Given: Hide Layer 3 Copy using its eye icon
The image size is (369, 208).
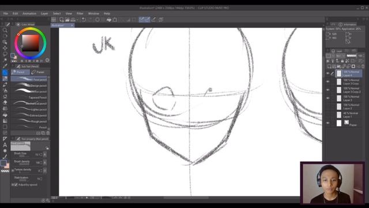Looking at the screenshot, I should point(327,81).
